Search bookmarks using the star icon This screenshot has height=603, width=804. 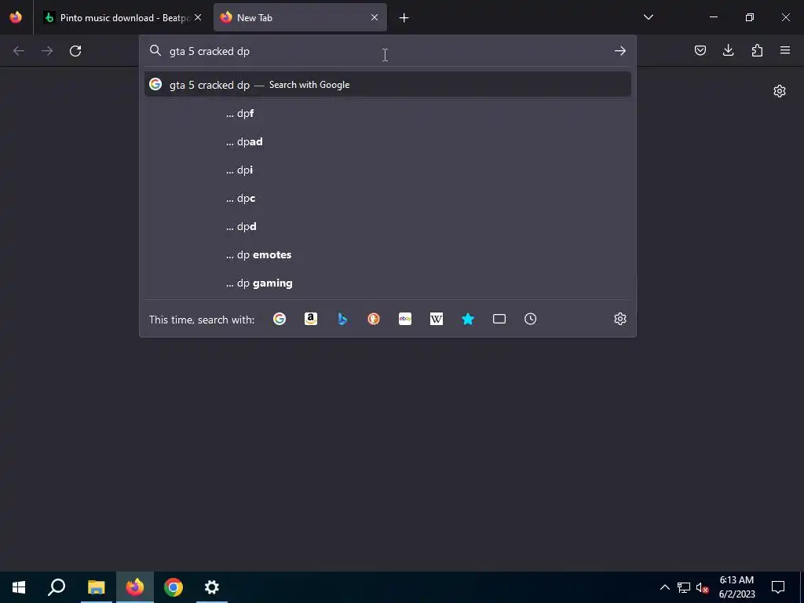click(x=468, y=319)
